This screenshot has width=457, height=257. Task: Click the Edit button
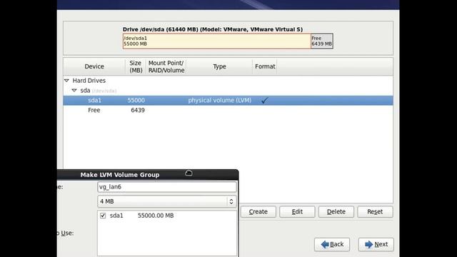coord(297,211)
